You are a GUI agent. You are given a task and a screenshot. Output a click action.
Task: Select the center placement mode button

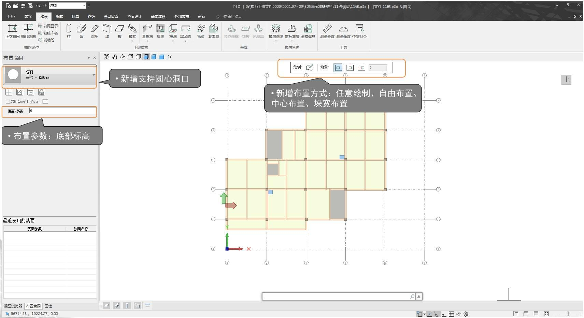350,68
